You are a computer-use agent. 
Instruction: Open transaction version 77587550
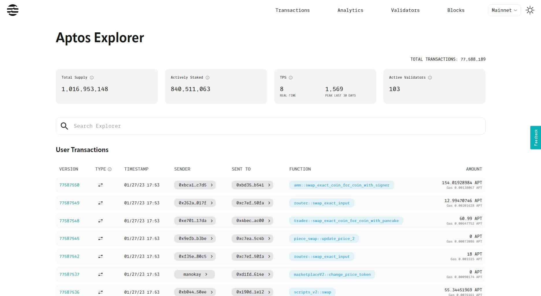point(69,185)
